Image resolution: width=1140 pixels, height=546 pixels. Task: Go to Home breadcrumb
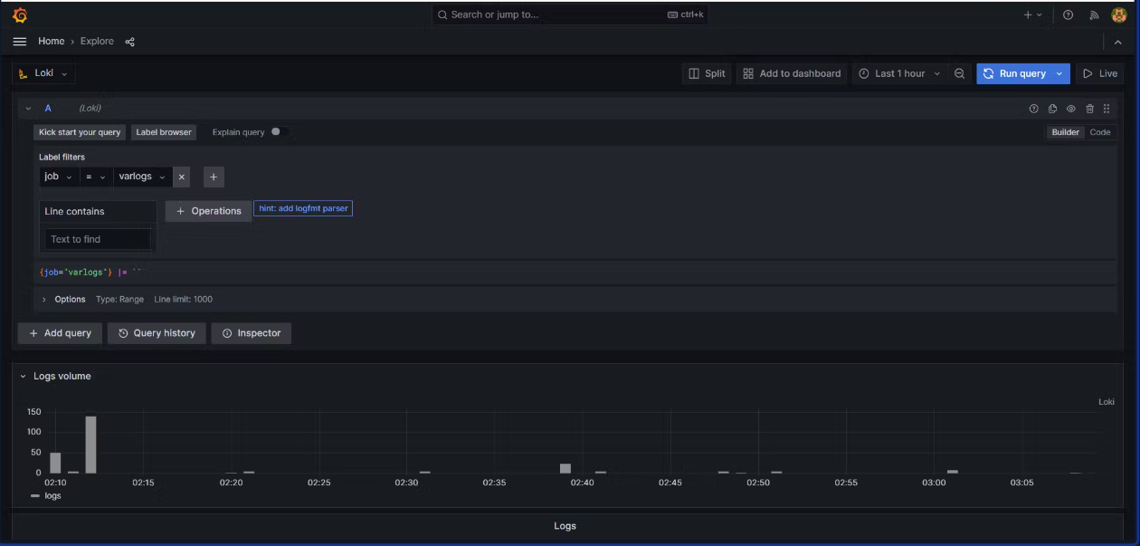51,42
